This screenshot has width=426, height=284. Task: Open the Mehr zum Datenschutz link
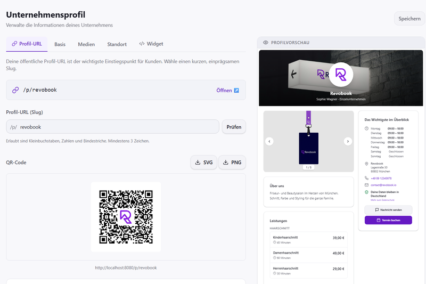tap(382, 200)
